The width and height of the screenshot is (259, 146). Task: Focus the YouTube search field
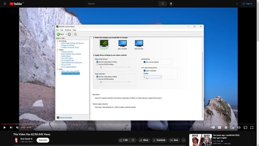[x=122, y=4]
